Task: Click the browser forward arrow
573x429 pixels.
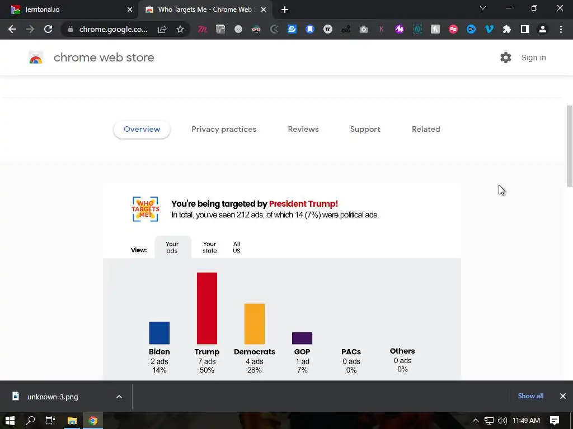Action: click(30, 29)
